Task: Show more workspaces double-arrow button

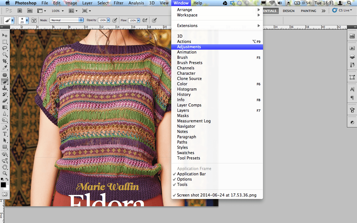Action: pyautogui.click(x=323, y=11)
